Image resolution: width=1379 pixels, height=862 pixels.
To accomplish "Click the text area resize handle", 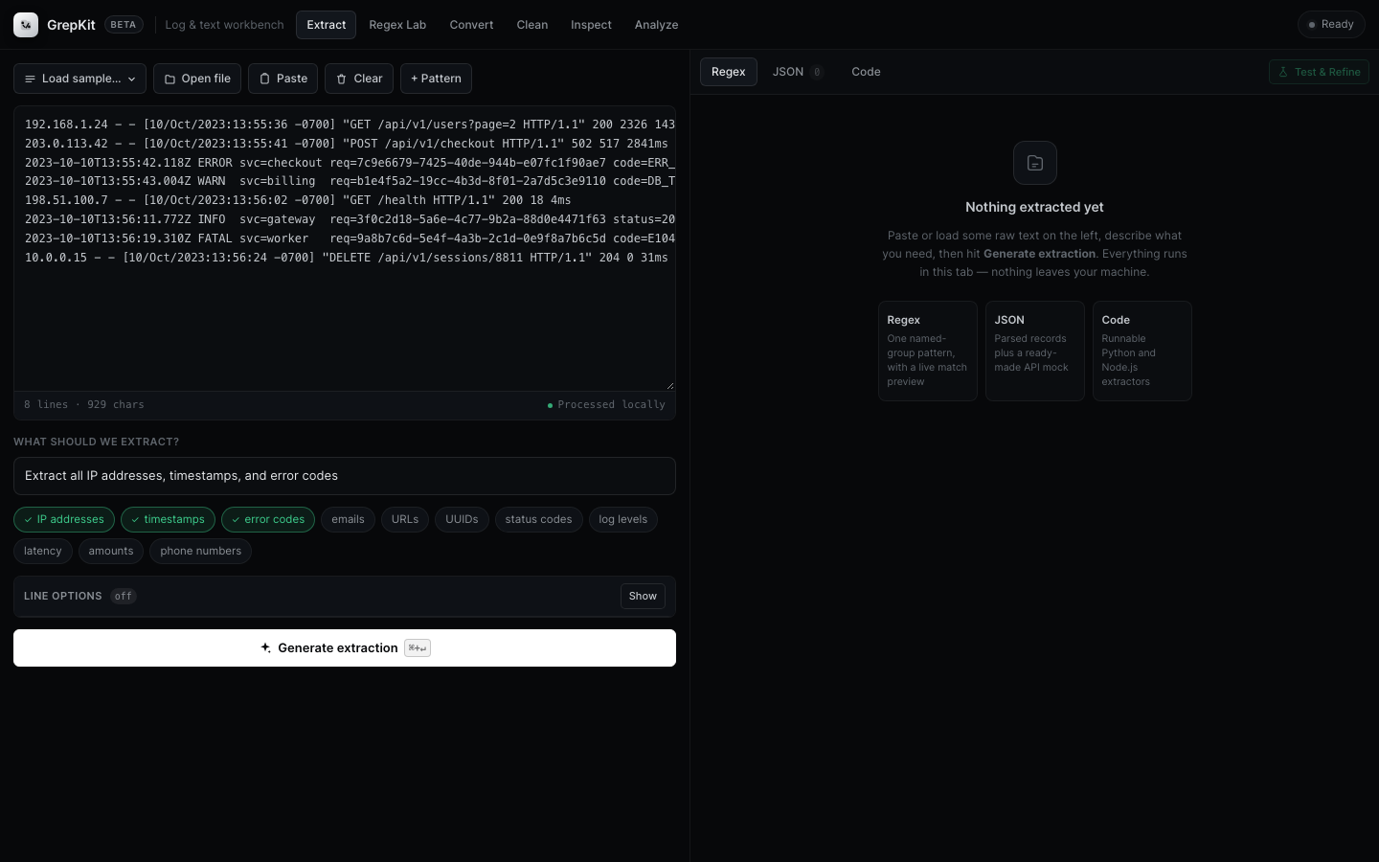I will (x=669, y=385).
